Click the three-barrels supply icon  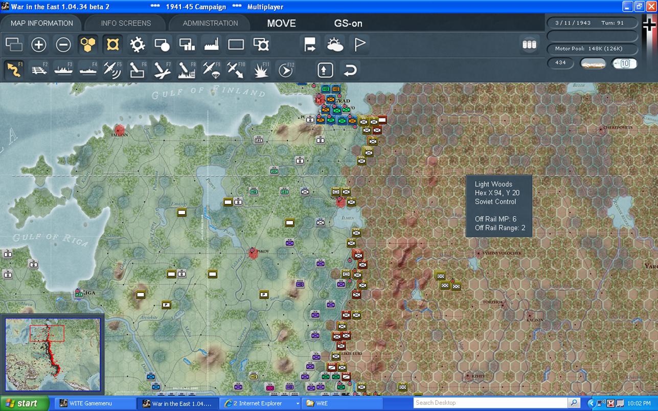[x=530, y=44]
